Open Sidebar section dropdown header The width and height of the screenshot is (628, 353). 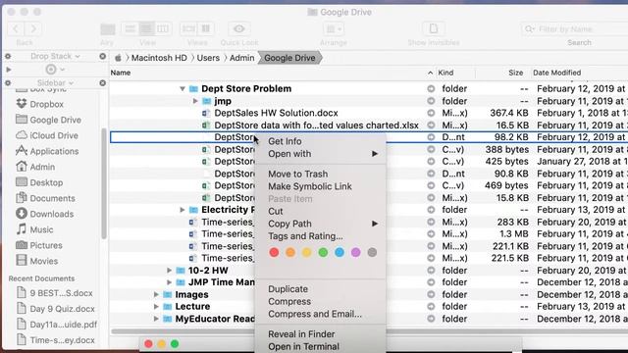(55, 82)
